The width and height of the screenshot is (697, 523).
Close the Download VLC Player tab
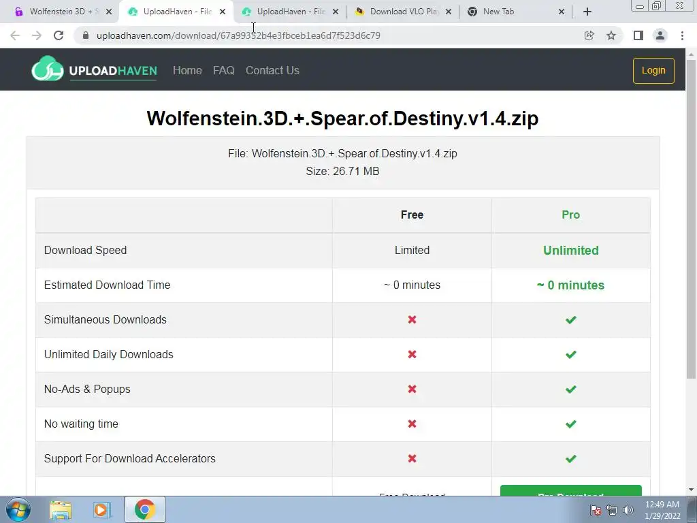pyautogui.click(x=449, y=12)
